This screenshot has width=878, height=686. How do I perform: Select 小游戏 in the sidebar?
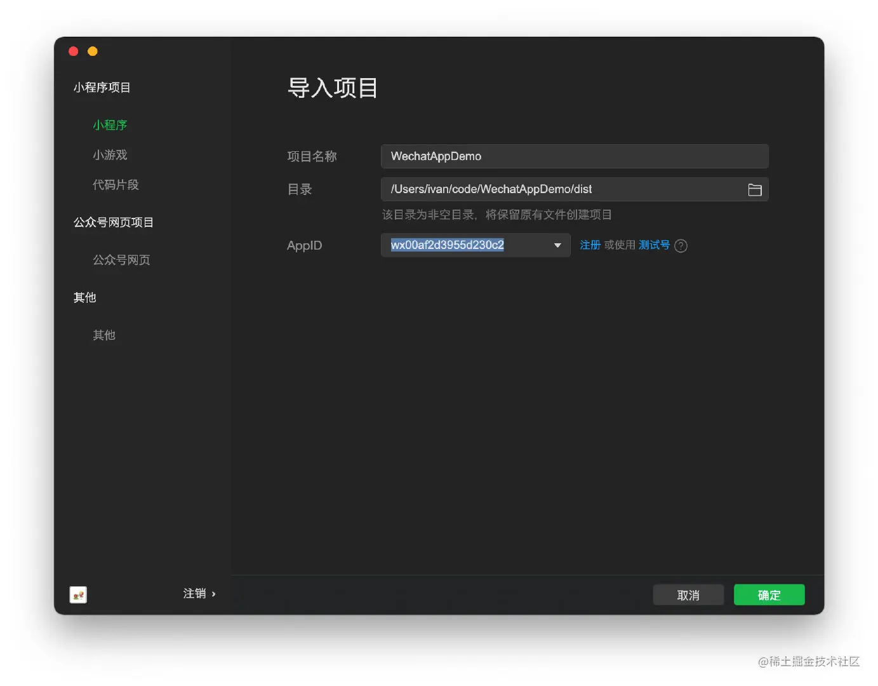pos(110,154)
